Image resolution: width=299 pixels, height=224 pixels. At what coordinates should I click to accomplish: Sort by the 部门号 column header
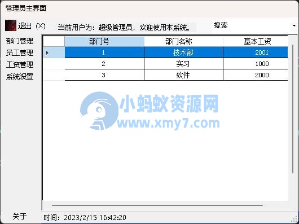pyautogui.click(x=104, y=41)
